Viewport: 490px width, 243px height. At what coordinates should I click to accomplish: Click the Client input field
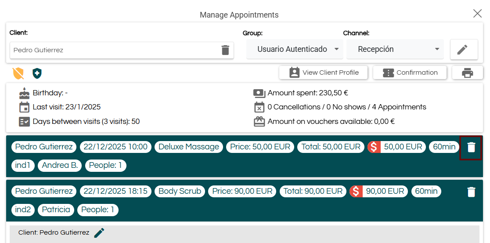[x=114, y=50]
